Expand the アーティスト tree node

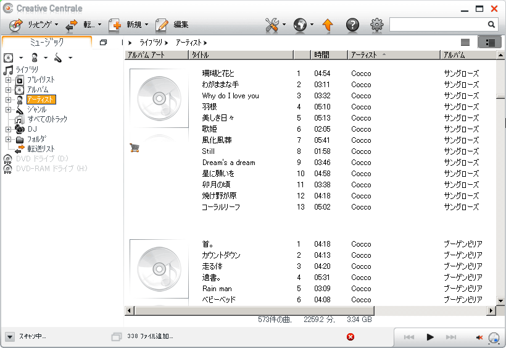click(x=9, y=100)
